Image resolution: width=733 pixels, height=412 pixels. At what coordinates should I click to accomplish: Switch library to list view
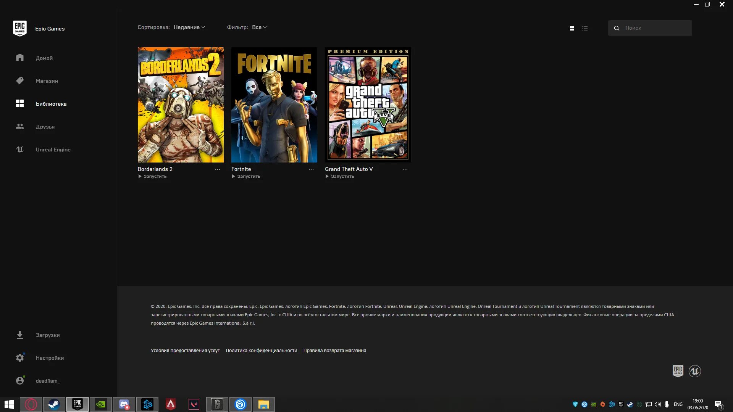(x=584, y=28)
